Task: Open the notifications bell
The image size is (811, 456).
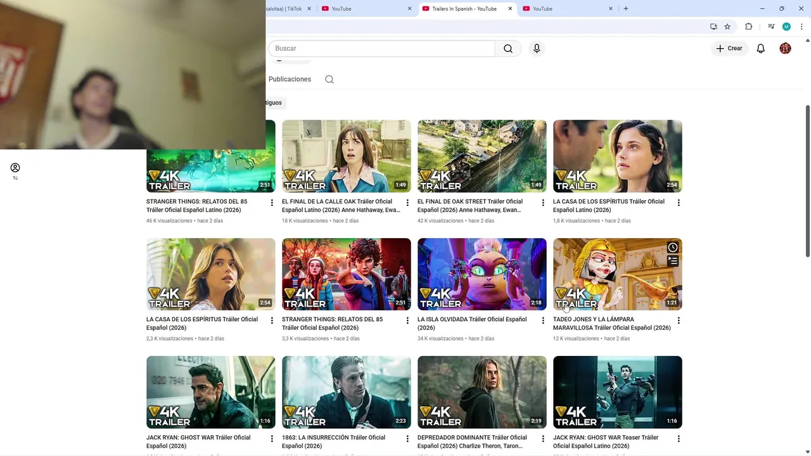Action: click(x=761, y=48)
